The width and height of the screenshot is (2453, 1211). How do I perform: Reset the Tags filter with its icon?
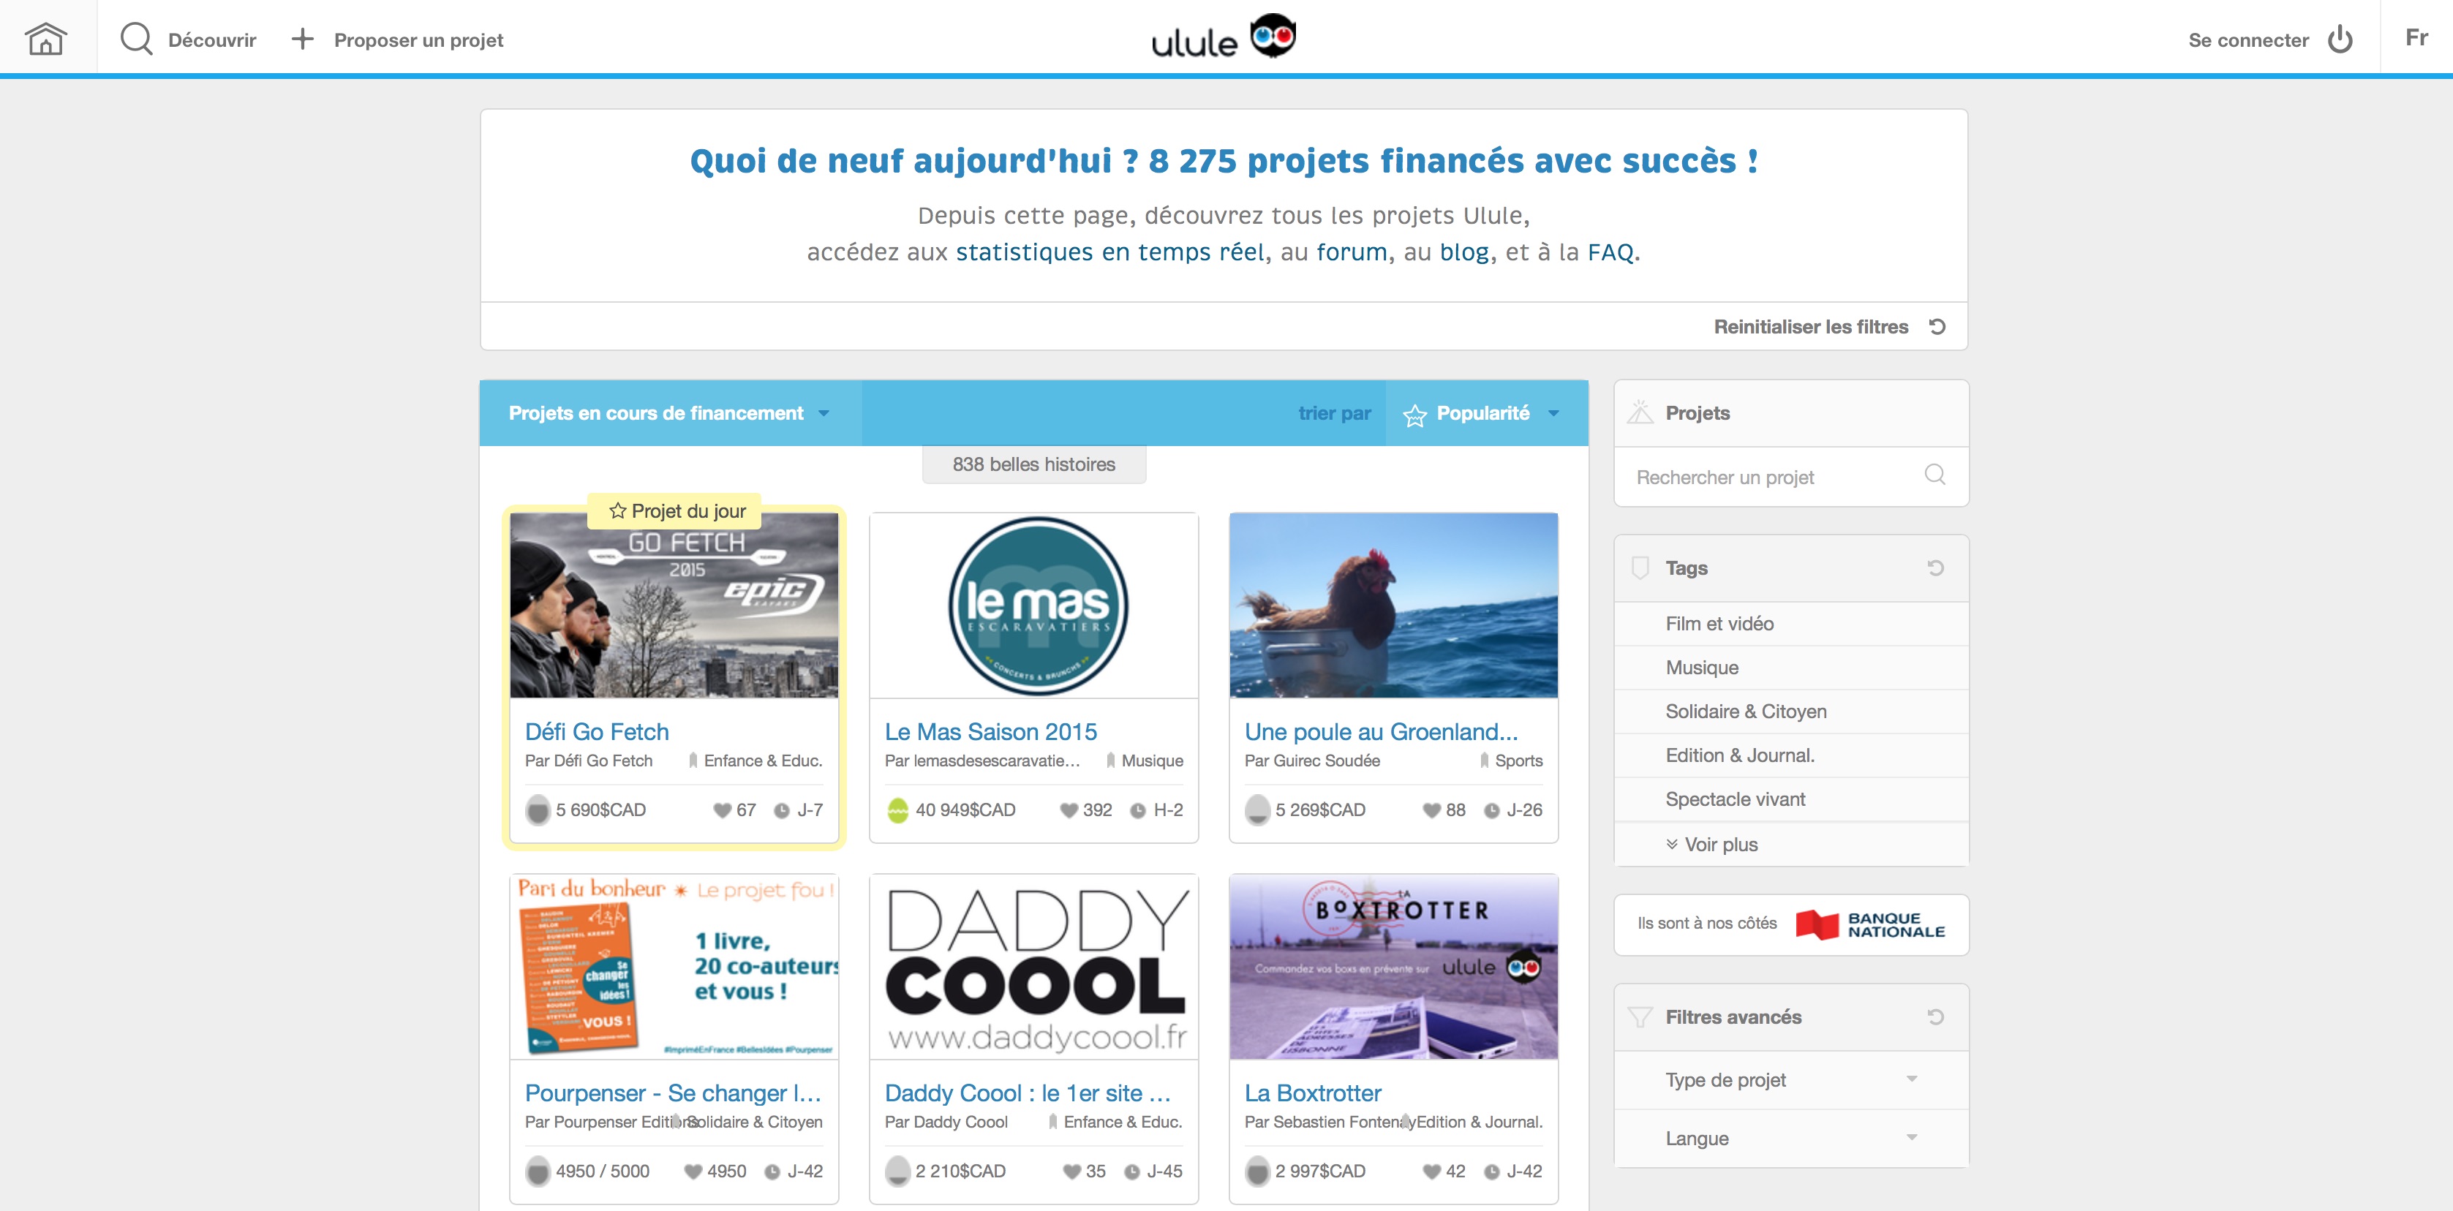point(1935,568)
